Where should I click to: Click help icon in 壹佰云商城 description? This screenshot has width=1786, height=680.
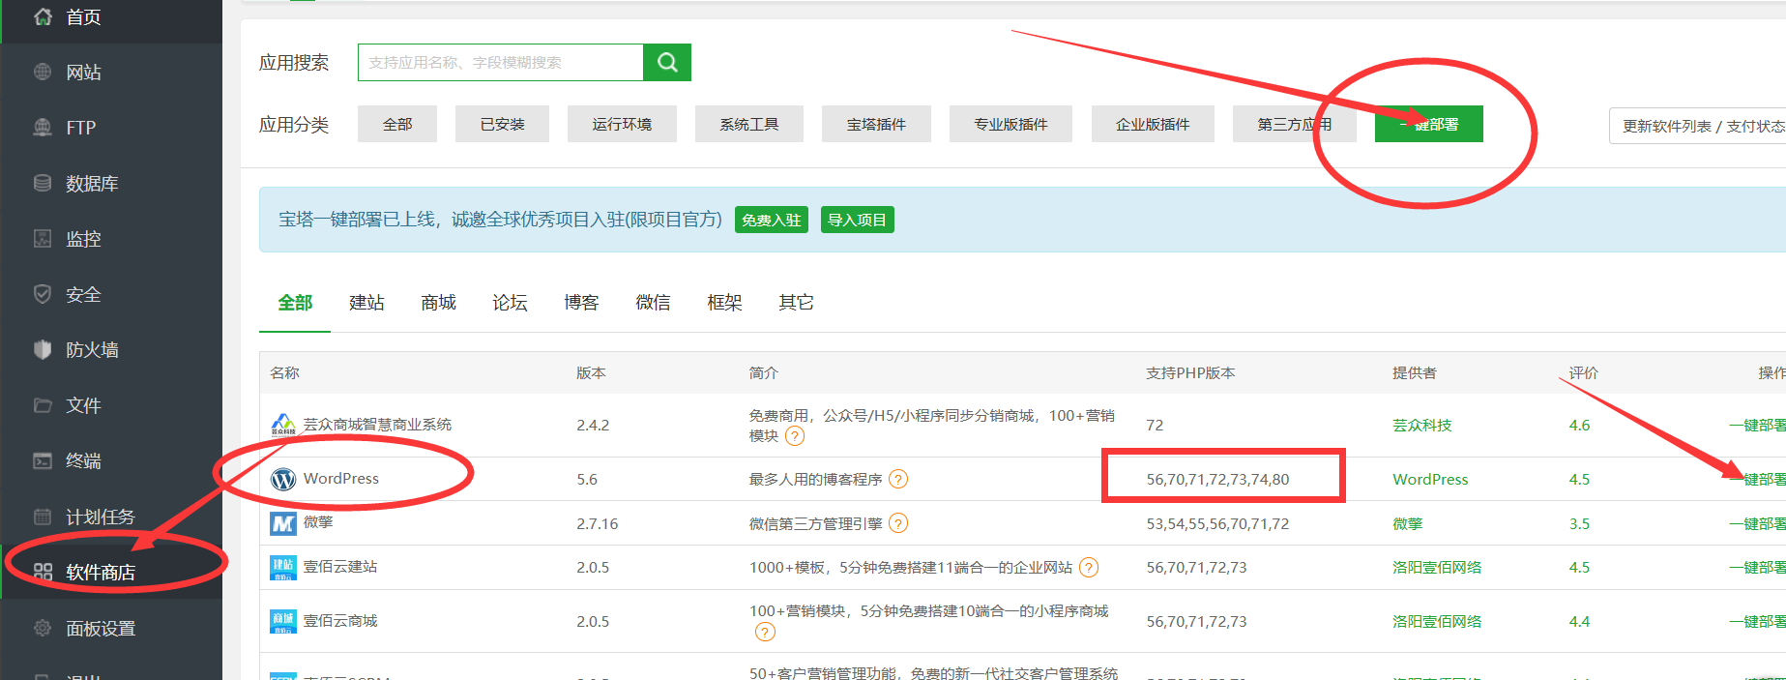click(765, 633)
